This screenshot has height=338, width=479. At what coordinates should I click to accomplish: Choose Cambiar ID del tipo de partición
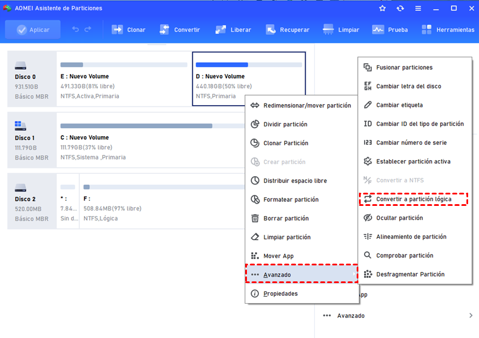[x=415, y=124]
